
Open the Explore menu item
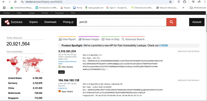pyautogui.click(x=34, y=22)
